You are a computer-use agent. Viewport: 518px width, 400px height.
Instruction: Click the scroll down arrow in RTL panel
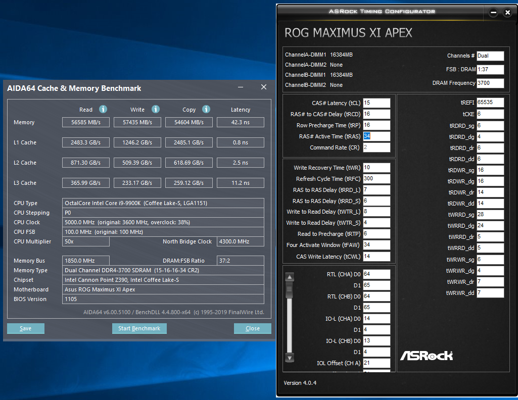(x=290, y=358)
